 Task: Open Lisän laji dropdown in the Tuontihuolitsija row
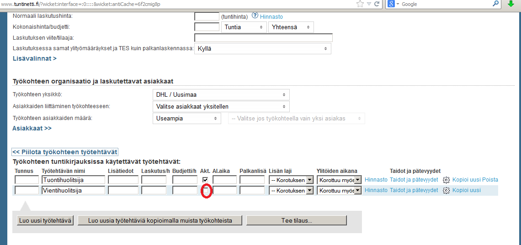tap(291, 180)
